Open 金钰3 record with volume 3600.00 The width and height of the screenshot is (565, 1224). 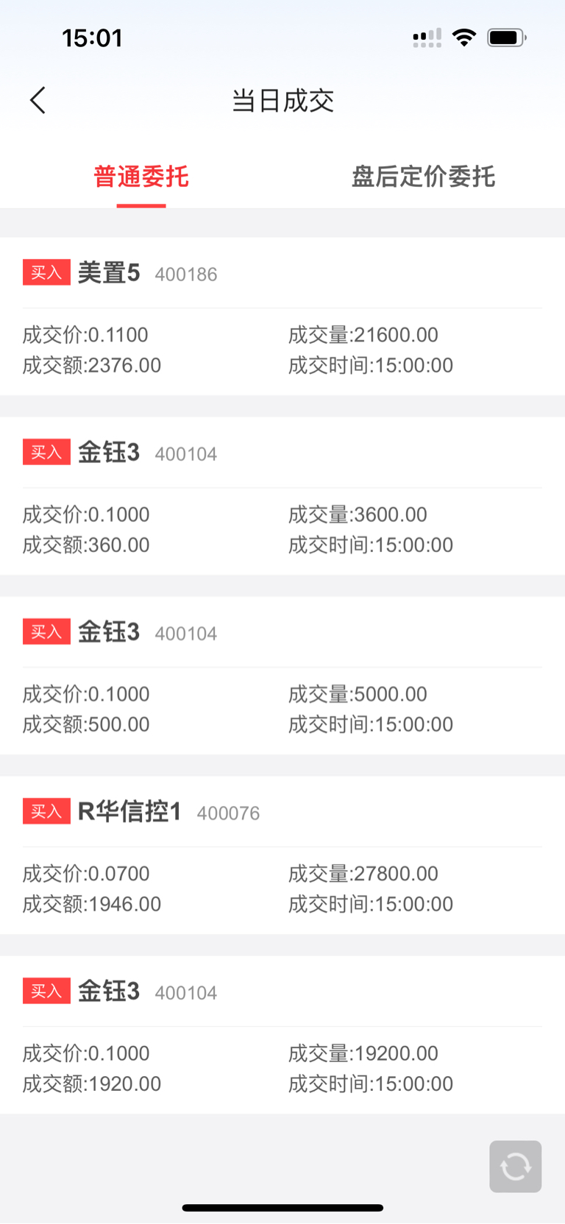282,496
